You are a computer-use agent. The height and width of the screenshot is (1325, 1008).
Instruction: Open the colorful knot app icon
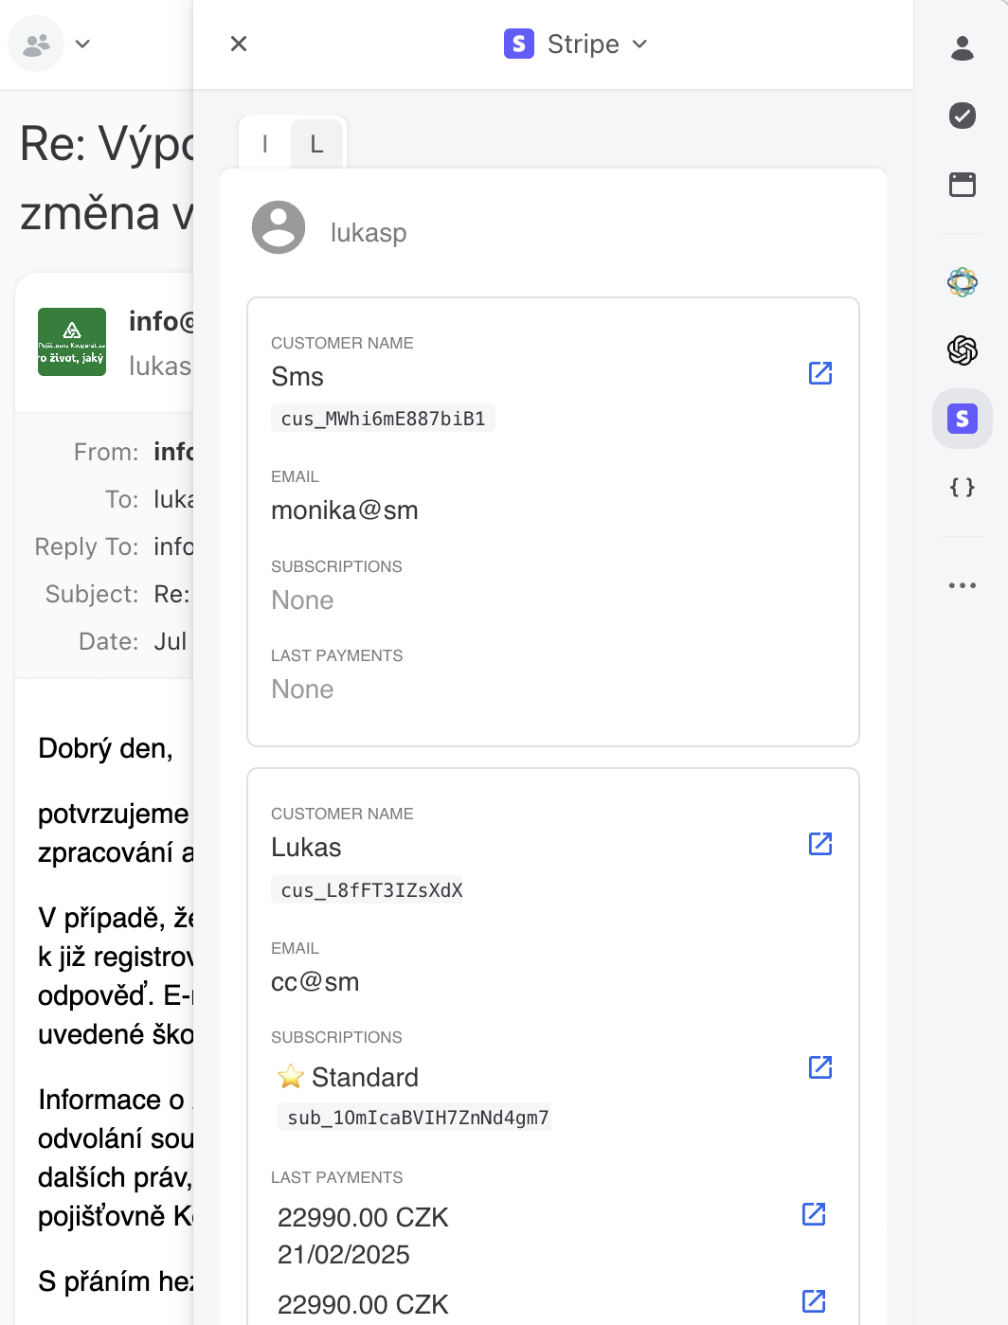click(963, 282)
